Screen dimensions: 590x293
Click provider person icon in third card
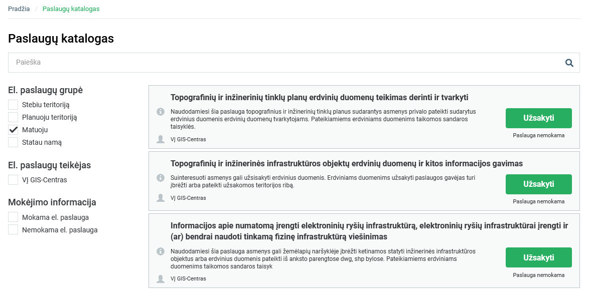pyautogui.click(x=161, y=278)
